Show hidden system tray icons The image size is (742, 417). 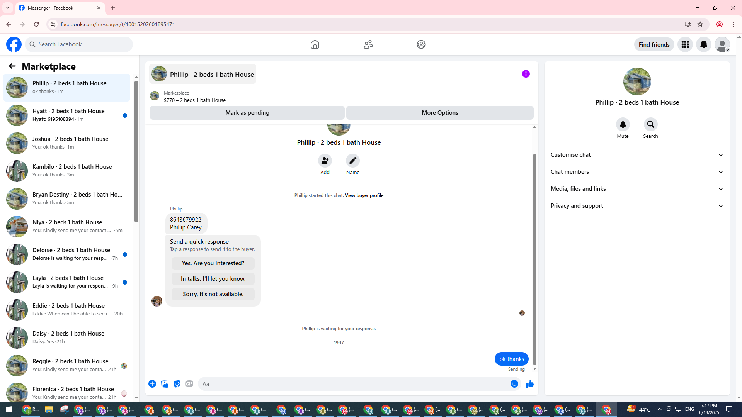659,409
